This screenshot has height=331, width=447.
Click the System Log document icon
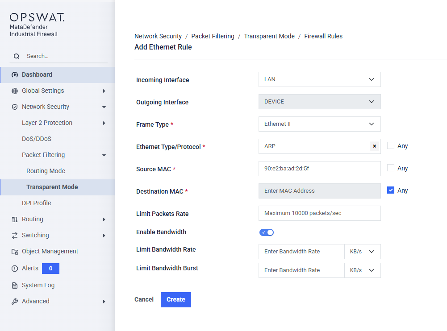[15, 285]
